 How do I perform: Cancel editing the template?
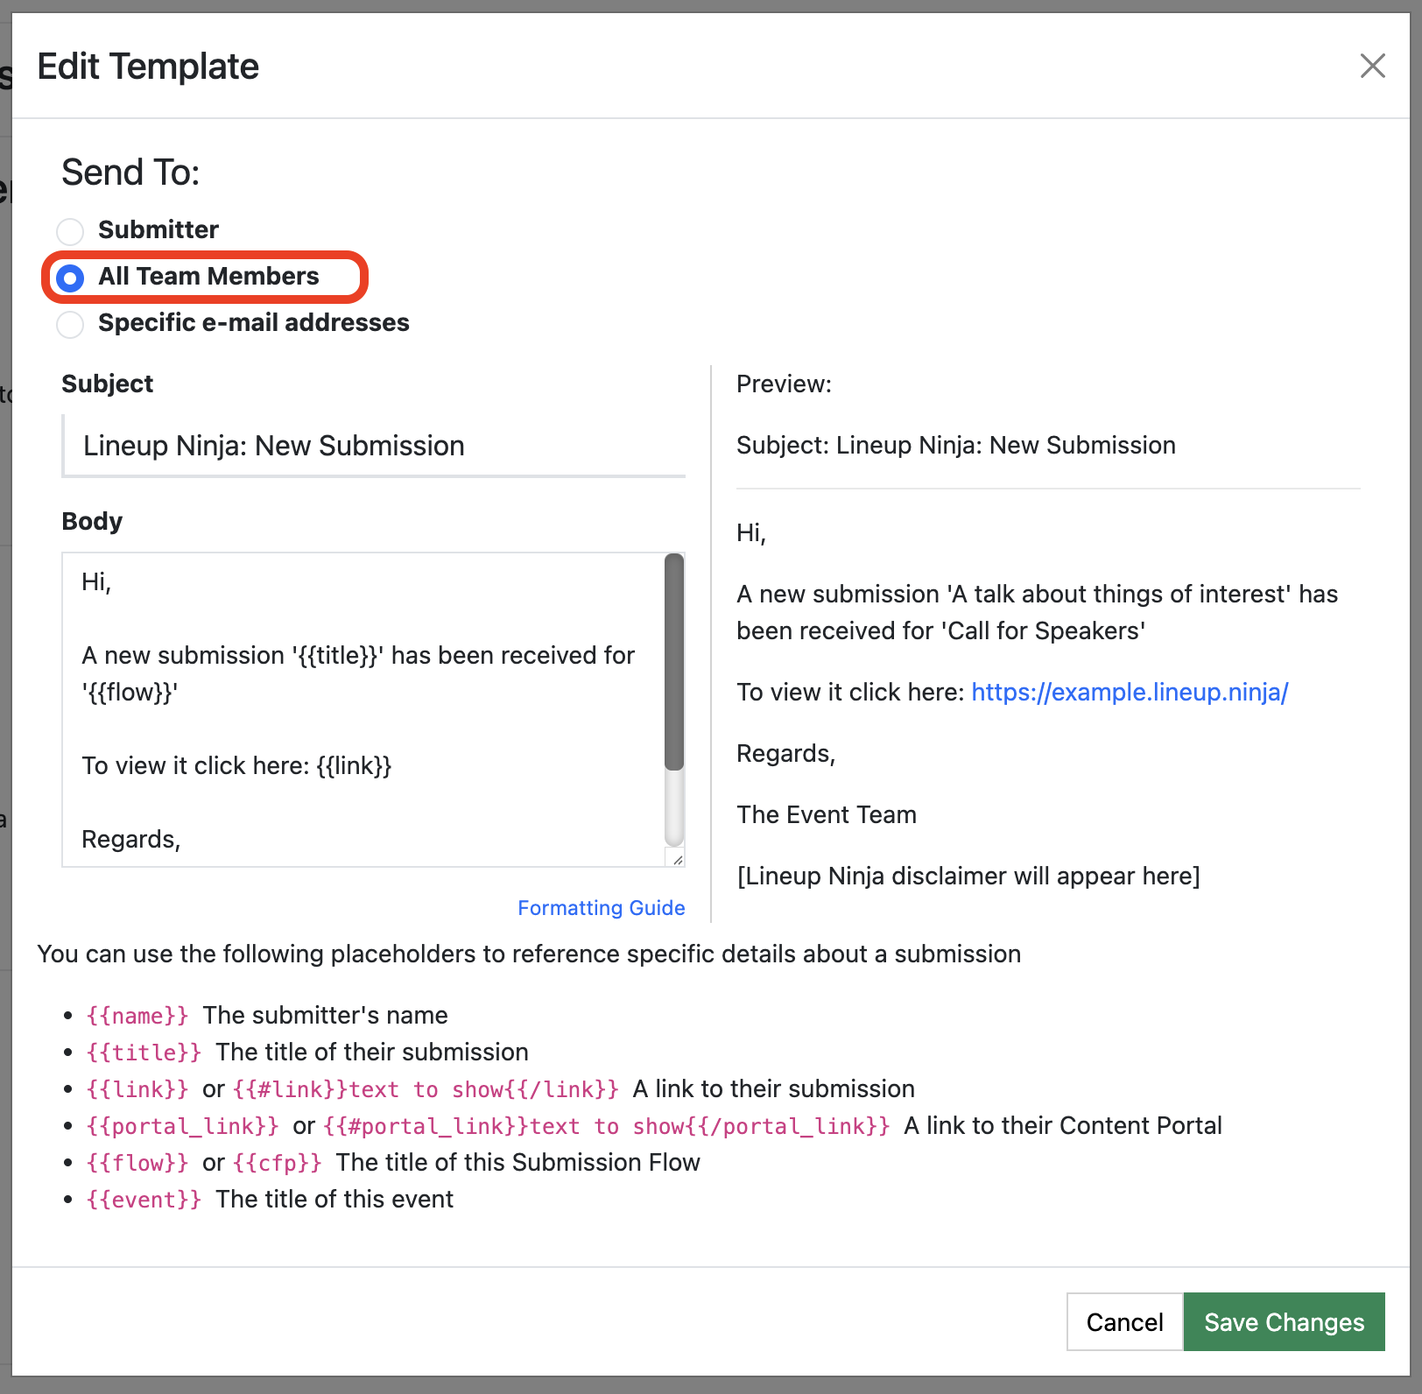point(1124,1322)
